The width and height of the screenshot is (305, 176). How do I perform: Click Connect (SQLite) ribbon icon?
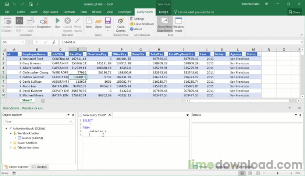tap(7, 25)
